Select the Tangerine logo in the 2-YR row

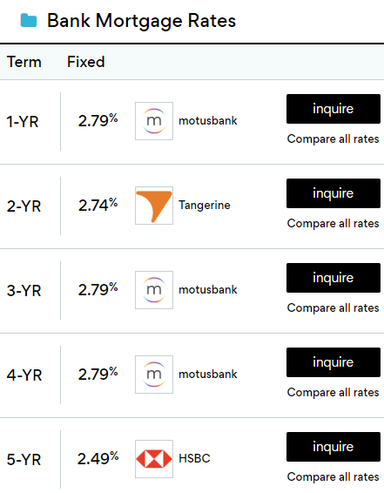tap(154, 206)
